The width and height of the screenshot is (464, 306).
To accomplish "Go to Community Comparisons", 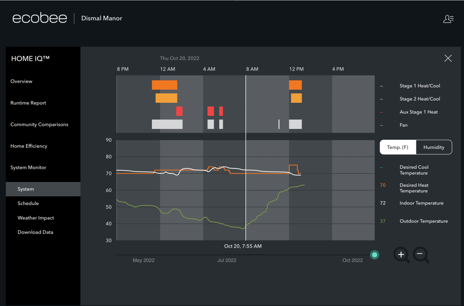I will click(38, 124).
